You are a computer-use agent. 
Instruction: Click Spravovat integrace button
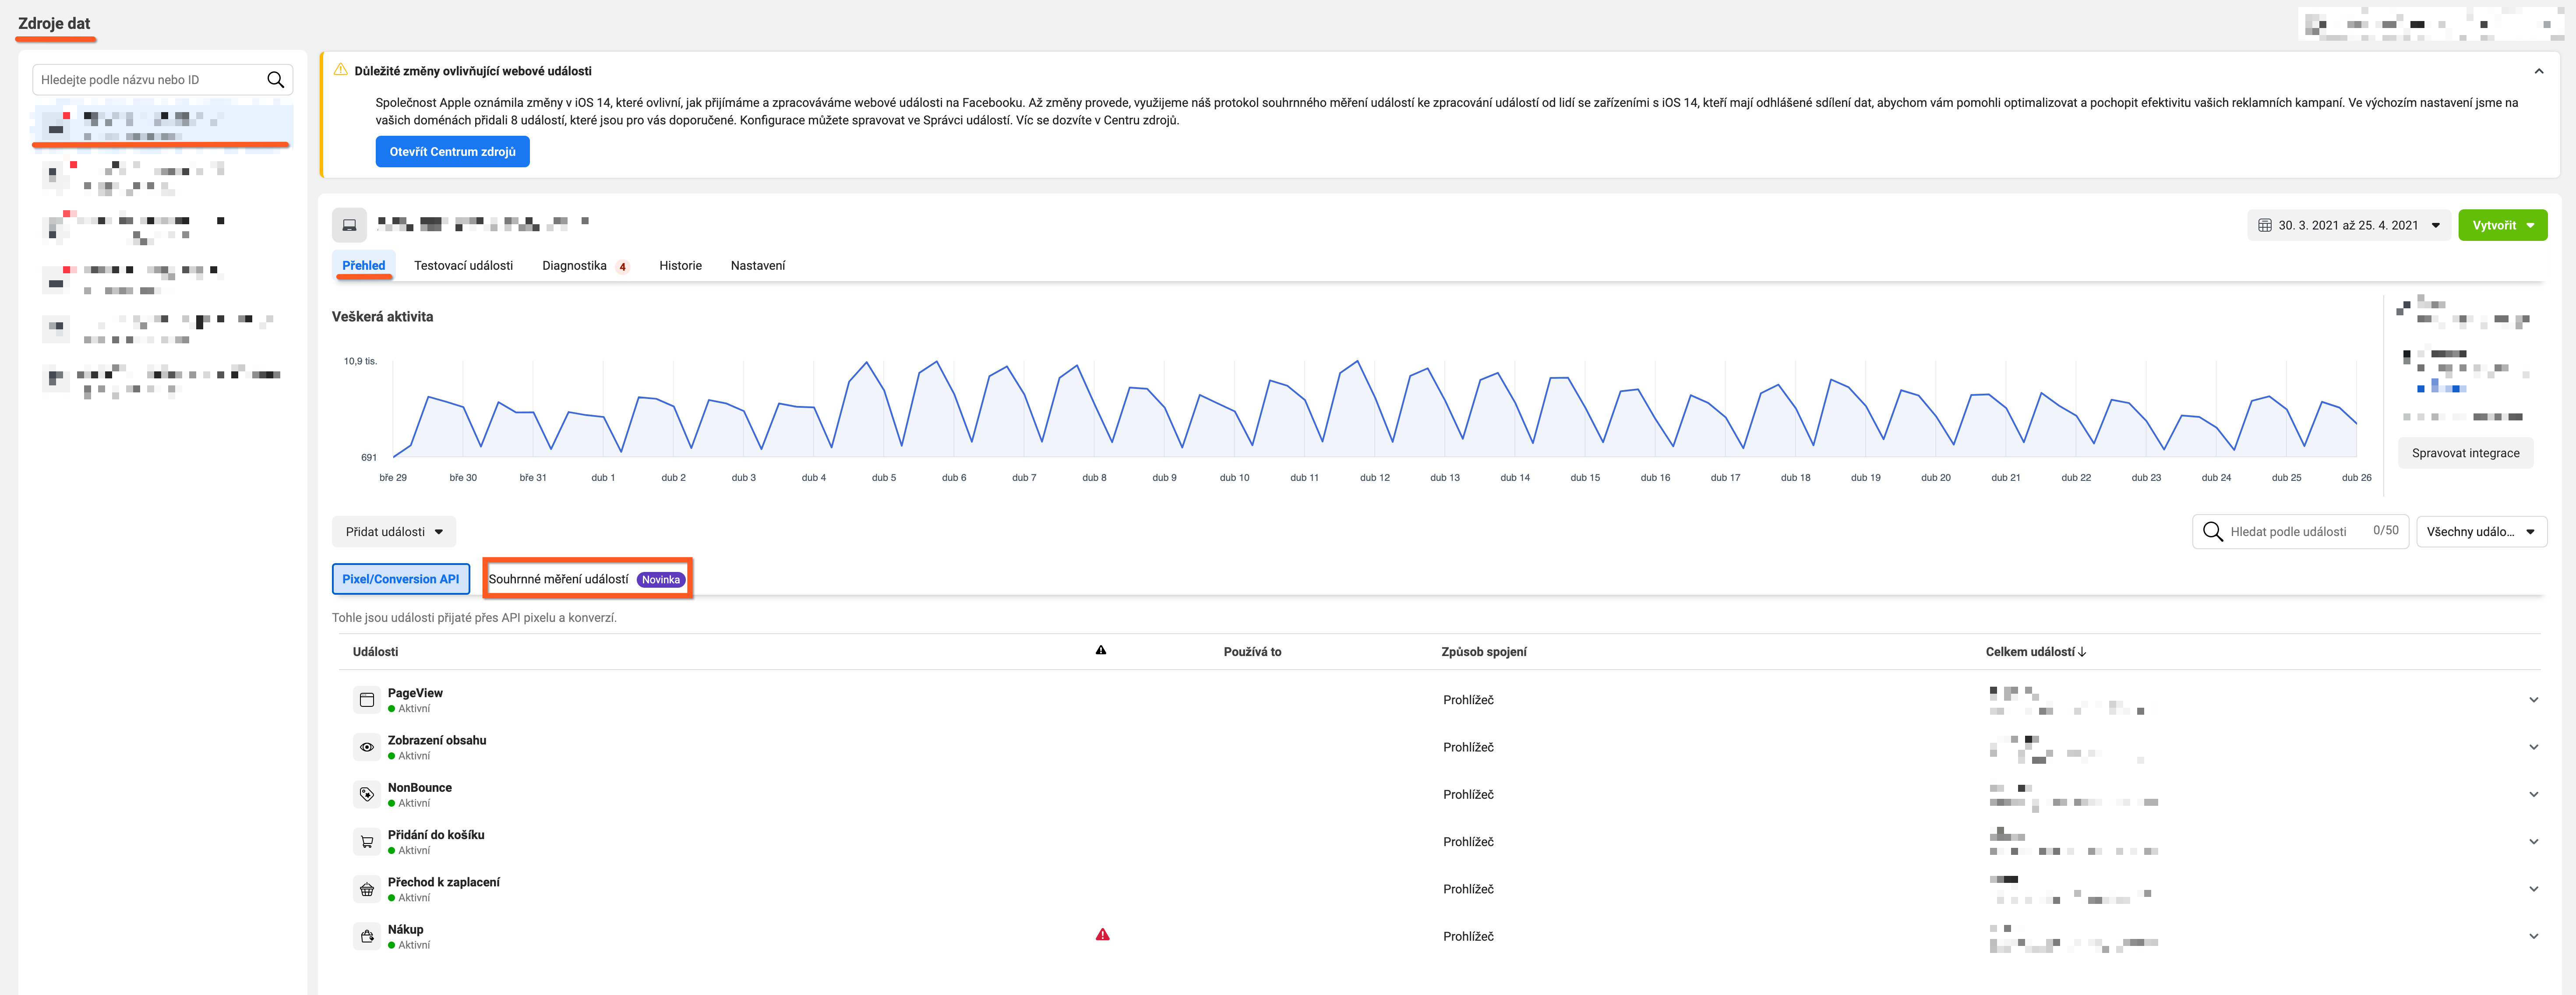click(x=2465, y=453)
